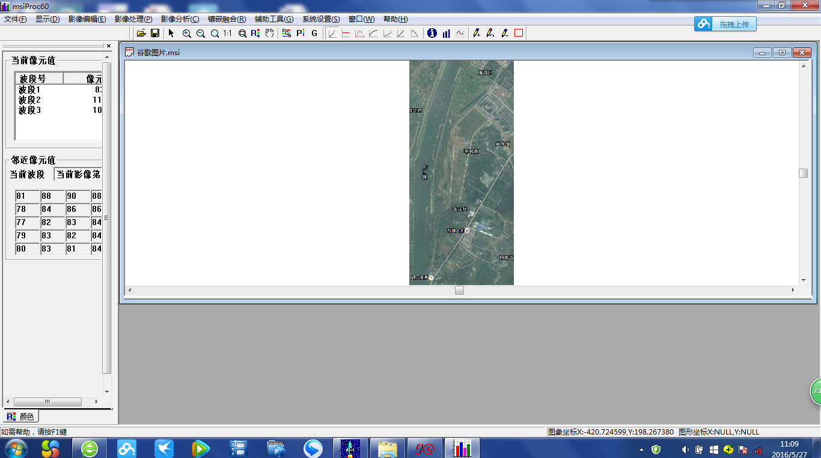Select the 当前波段 tab
This screenshot has width=821, height=458.
[x=27, y=175]
